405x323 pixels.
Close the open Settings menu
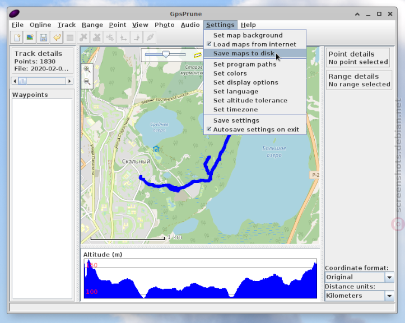[x=220, y=25]
